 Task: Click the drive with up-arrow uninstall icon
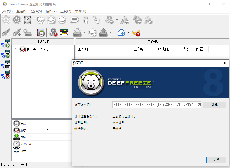coord(103,32)
